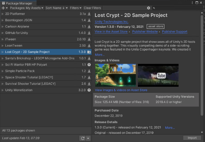Click More... under the description

100,55
